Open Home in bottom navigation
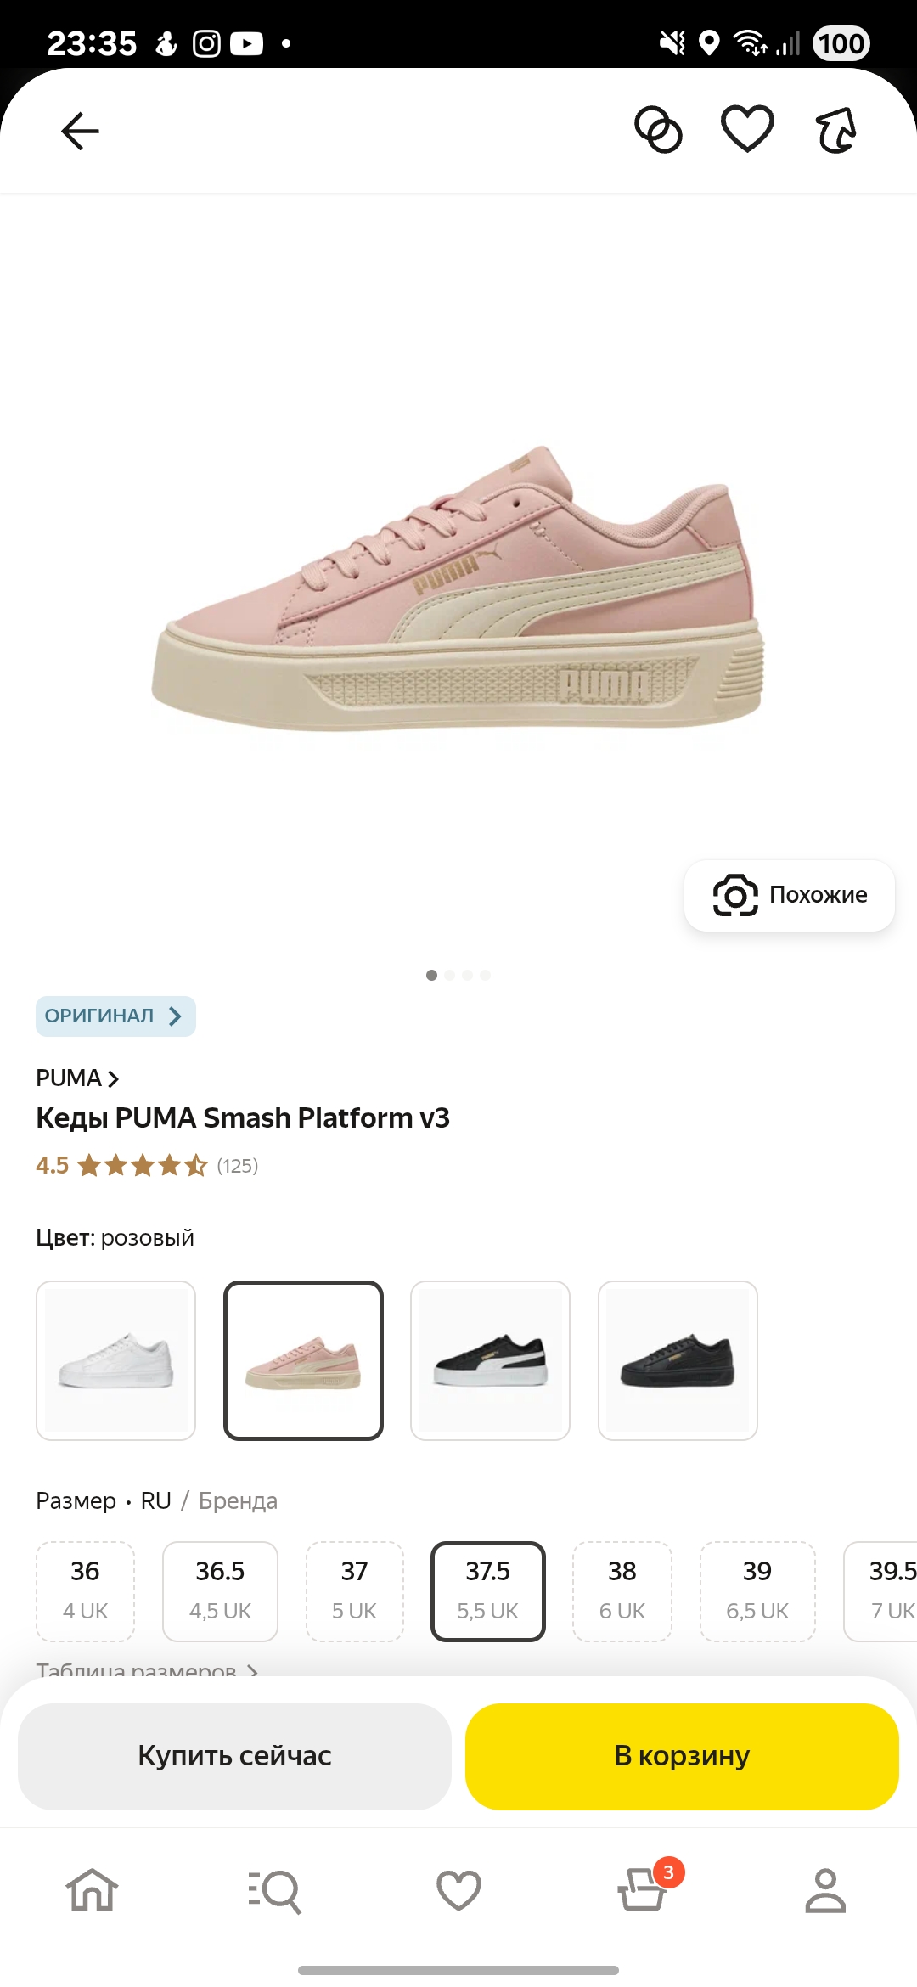 [x=92, y=1890]
